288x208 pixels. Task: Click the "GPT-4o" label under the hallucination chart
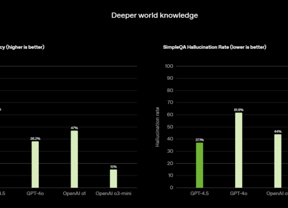239,194
